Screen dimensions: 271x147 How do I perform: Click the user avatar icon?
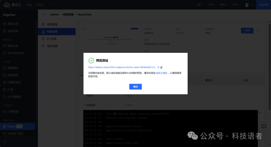tap(247, 5)
